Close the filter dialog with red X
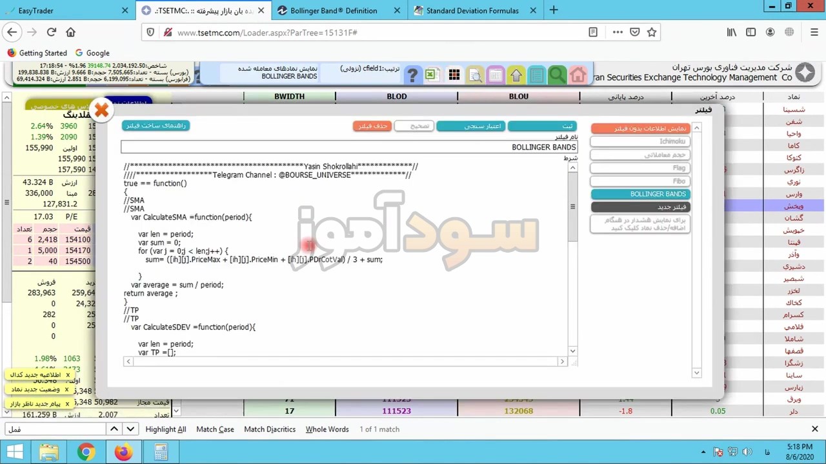Viewport: 826px width, 464px height. pyautogui.click(x=101, y=111)
